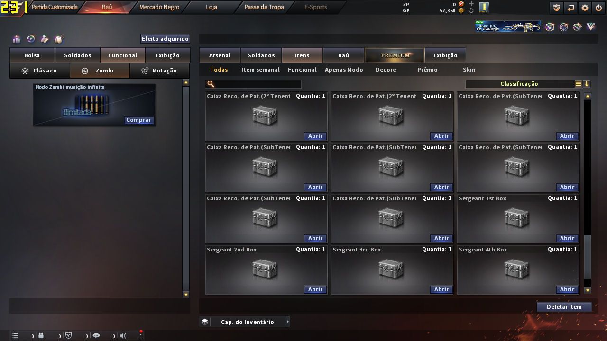Select the Sergeant 3rd Box crate thumbnail
The height and width of the screenshot is (341, 607).
tap(391, 269)
